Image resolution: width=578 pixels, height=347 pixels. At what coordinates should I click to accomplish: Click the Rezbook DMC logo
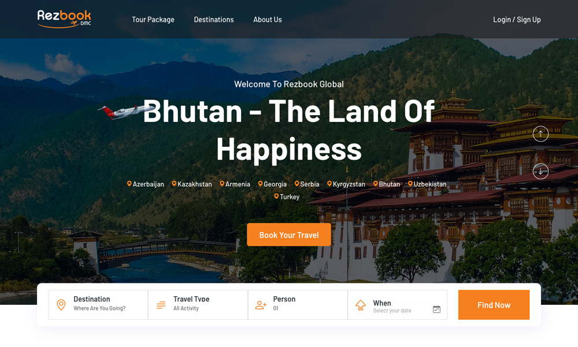point(64,19)
